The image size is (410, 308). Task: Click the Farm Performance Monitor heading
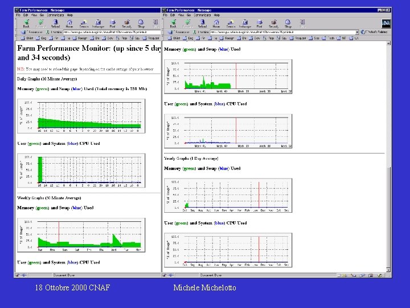click(x=89, y=52)
